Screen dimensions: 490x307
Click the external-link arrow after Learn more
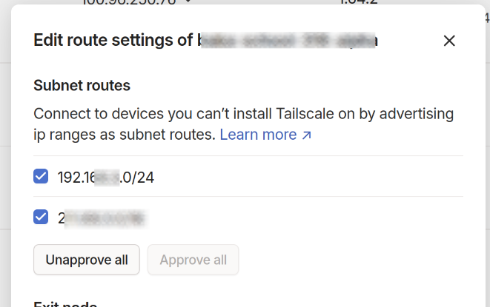pos(307,135)
